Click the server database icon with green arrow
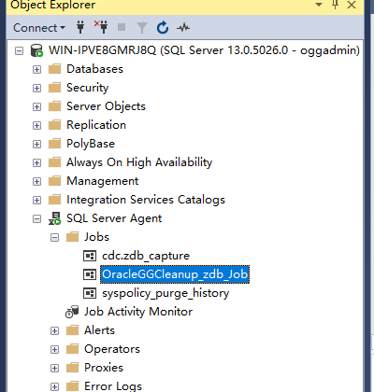The width and height of the screenshot is (374, 392). [x=36, y=50]
